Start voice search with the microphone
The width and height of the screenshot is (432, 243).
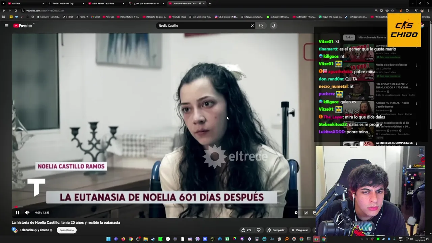coord(274,26)
